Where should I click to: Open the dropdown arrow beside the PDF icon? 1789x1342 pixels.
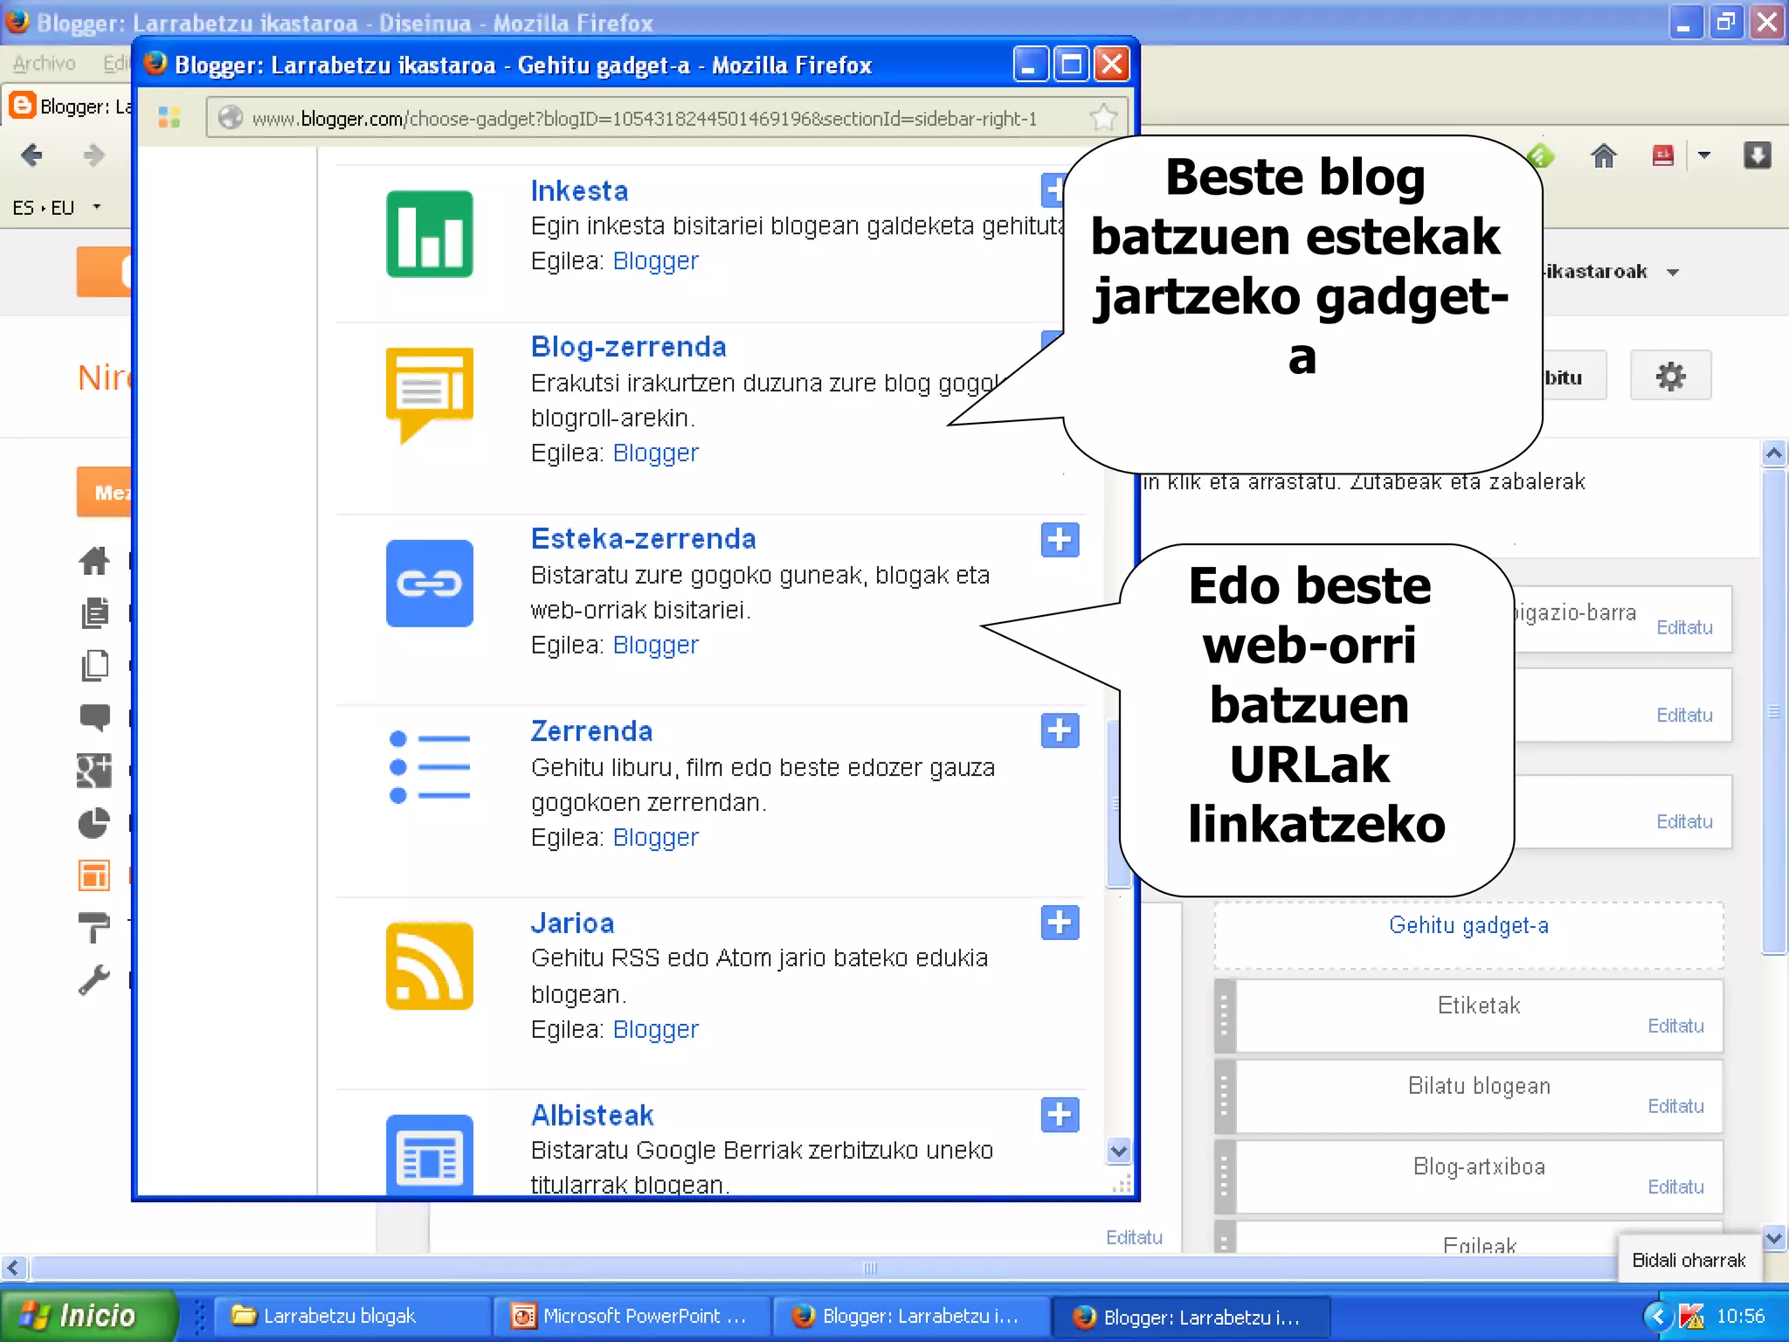pos(1703,156)
